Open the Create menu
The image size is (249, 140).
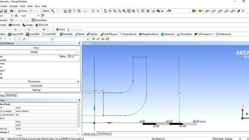pyautogui.click(x=4, y=6)
